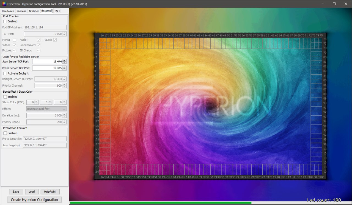Viewport: 352px width, 205px height.
Task: Increase Kodi TCP Port with up arrow
Action: tap(64, 33)
